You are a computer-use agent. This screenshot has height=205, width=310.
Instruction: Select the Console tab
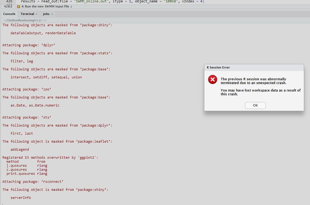[x=9, y=14]
